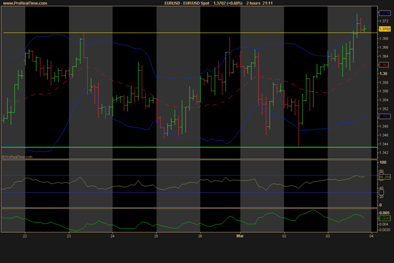Click the 1.346 price axis label
394x263 pixels.
384,136
